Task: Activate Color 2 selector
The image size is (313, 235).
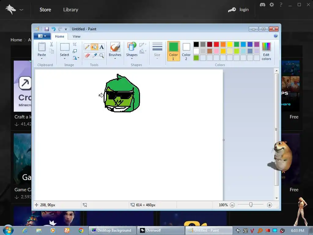Action: tap(186, 51)
